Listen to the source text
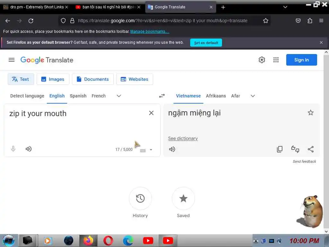 coord(29,149)
